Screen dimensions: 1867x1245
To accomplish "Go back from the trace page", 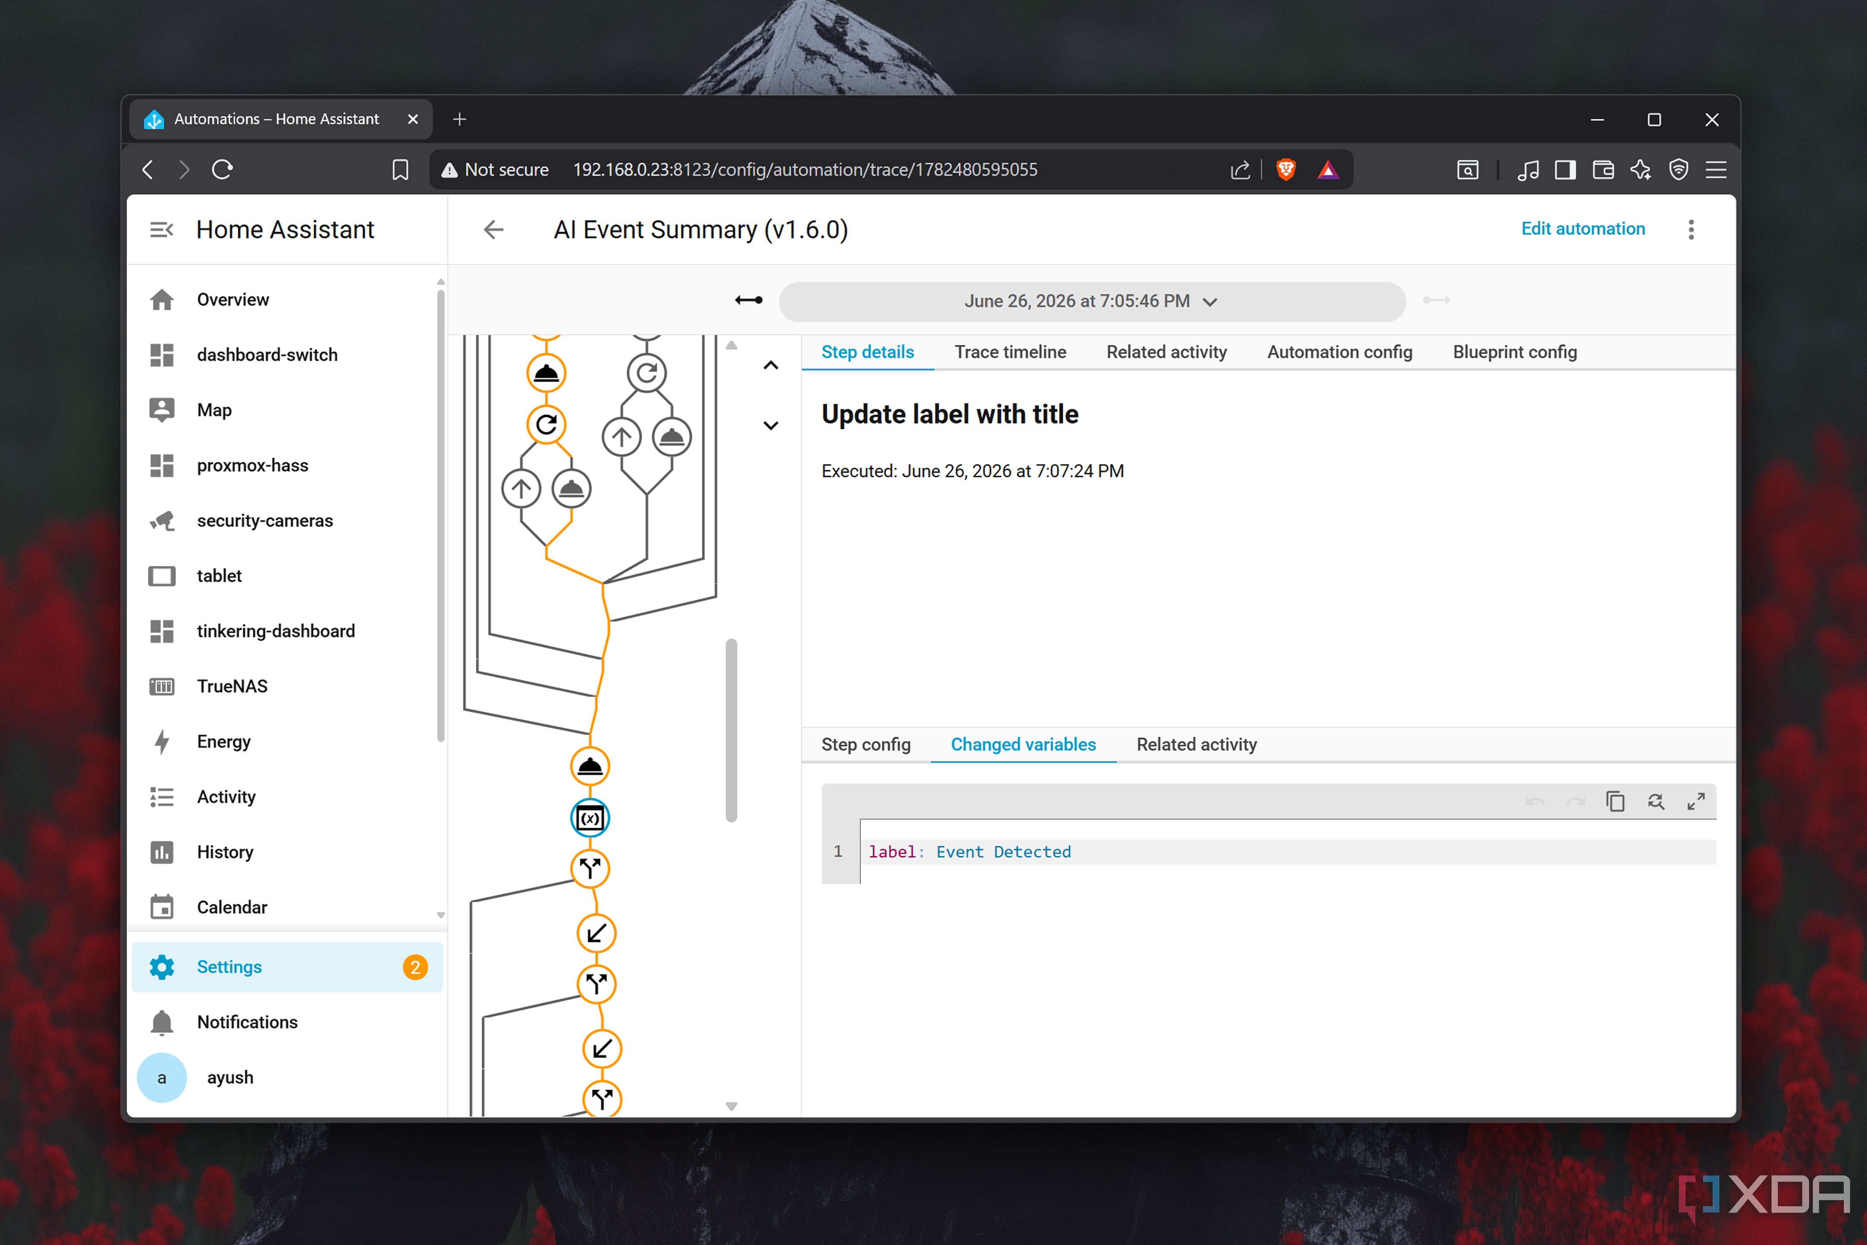I will [494, 230].
